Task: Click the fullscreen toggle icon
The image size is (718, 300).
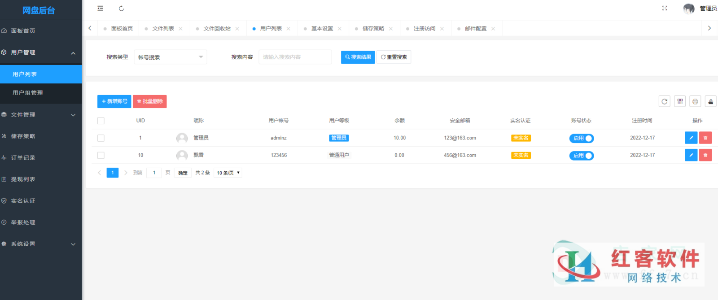Action: click(x=665, y=8)
